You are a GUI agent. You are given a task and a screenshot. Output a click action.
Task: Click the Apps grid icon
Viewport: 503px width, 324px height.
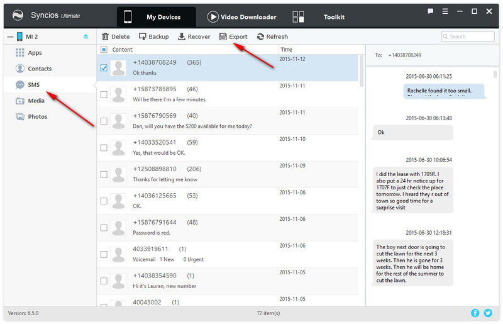pyautogui.click(x=20, y=52)
